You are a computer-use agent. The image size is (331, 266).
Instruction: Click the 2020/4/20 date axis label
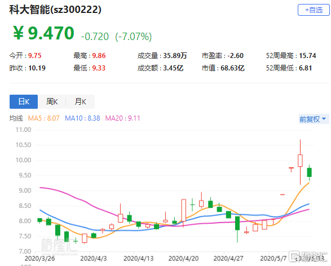click(x=183, y=259)
